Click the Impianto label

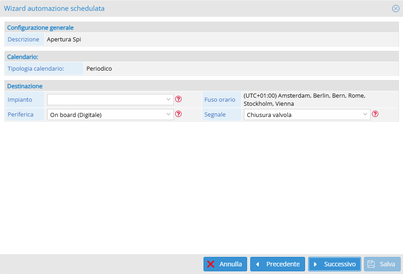click(x=20, y=99)
